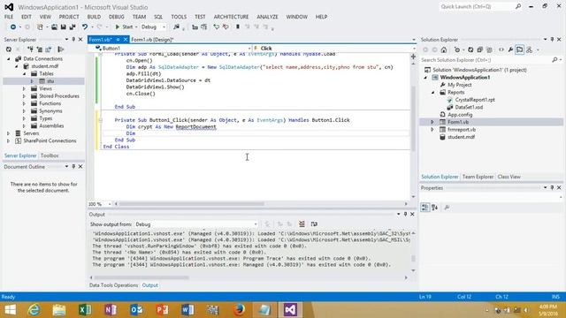Select the stu table in Server Explorer
This screenshot has height=318, width=566.
coord(50,81)
